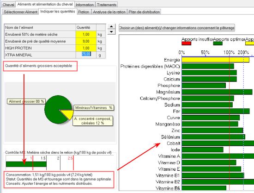Click the red Apports insuffisants legend swatch
Viewport: 254px width, 193px height.
(x=186, y=44)
